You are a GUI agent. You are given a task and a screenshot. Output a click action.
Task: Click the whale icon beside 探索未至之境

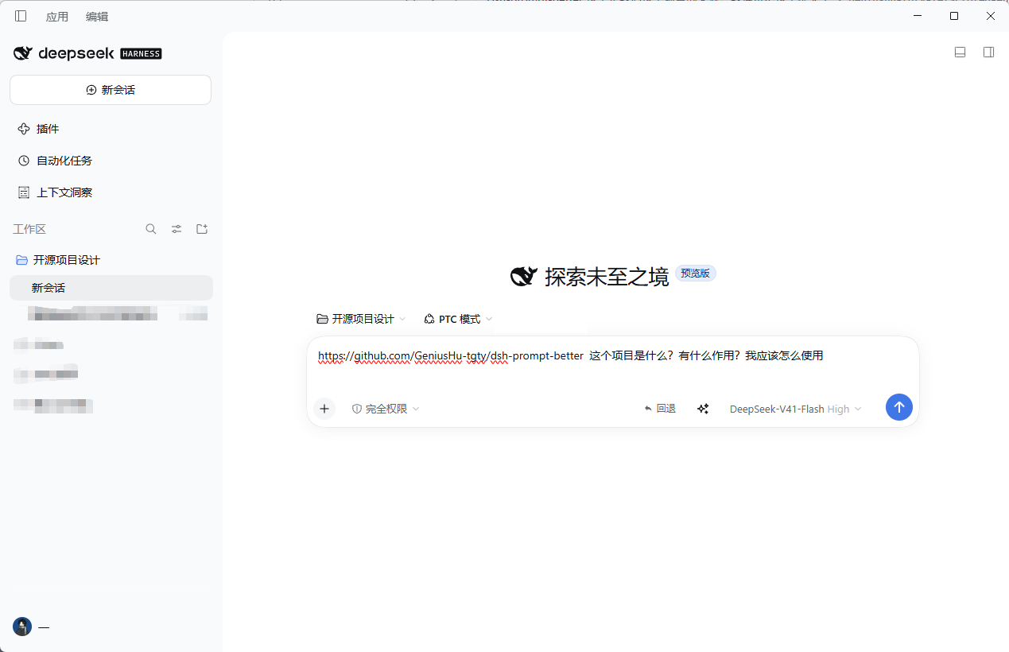click(x=524, y=276)
